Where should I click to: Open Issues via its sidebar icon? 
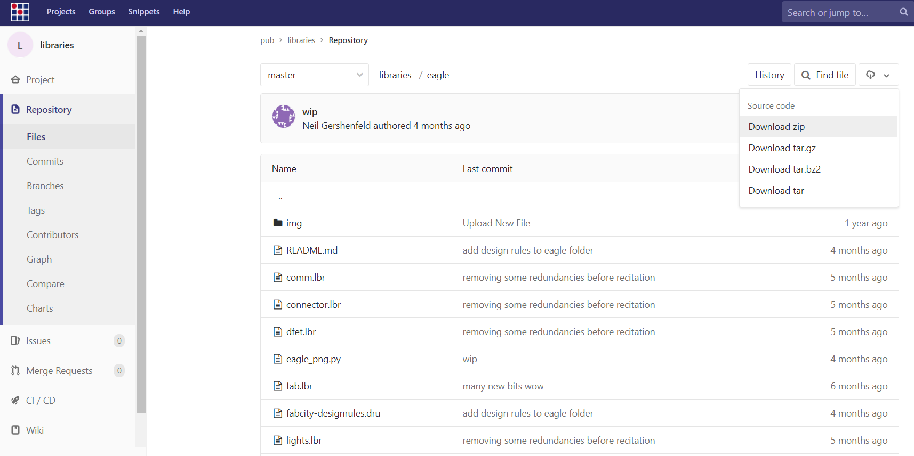[15, 340]
